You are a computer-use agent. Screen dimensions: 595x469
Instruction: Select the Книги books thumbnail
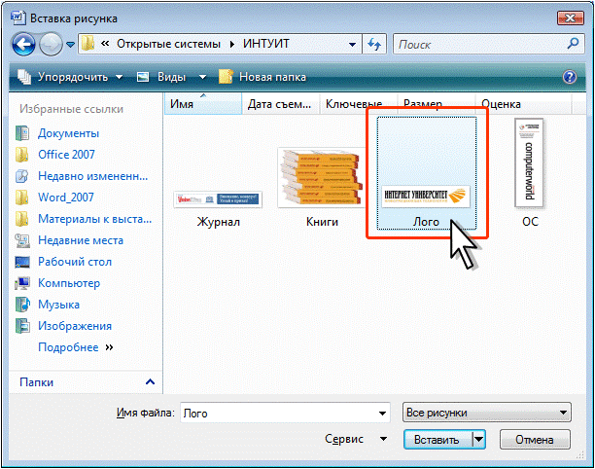pyautogui.click(x=322, y=178)
